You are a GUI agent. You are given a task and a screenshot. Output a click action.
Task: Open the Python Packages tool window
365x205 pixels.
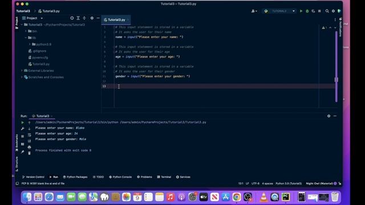[75, 177]
